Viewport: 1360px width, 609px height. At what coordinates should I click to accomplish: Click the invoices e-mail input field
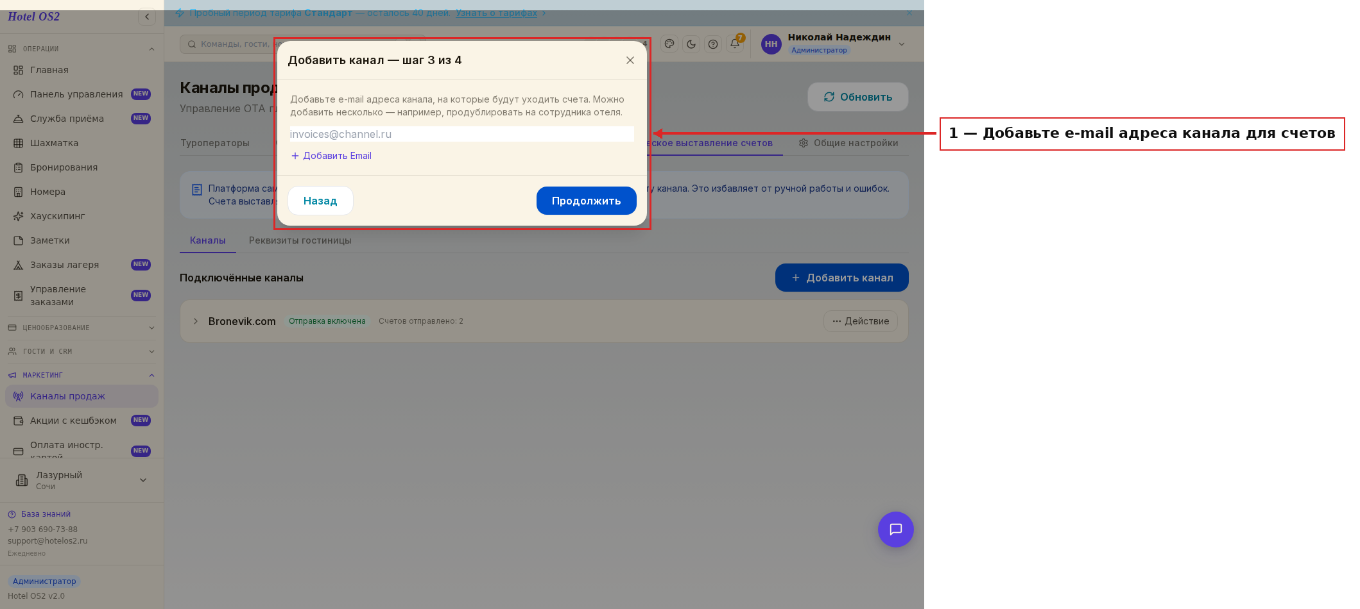pos(461,134)
